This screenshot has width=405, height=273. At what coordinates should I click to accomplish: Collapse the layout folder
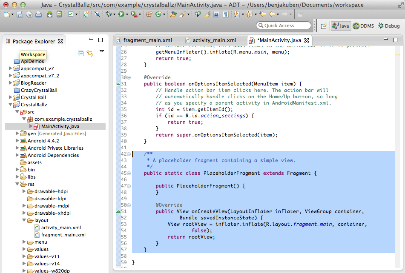click(25, 221)
